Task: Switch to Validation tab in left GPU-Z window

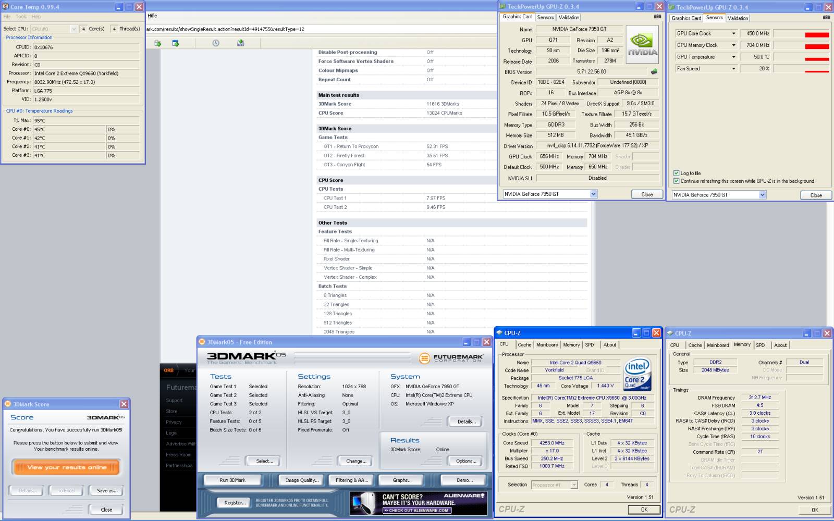Action: (569, 17)
